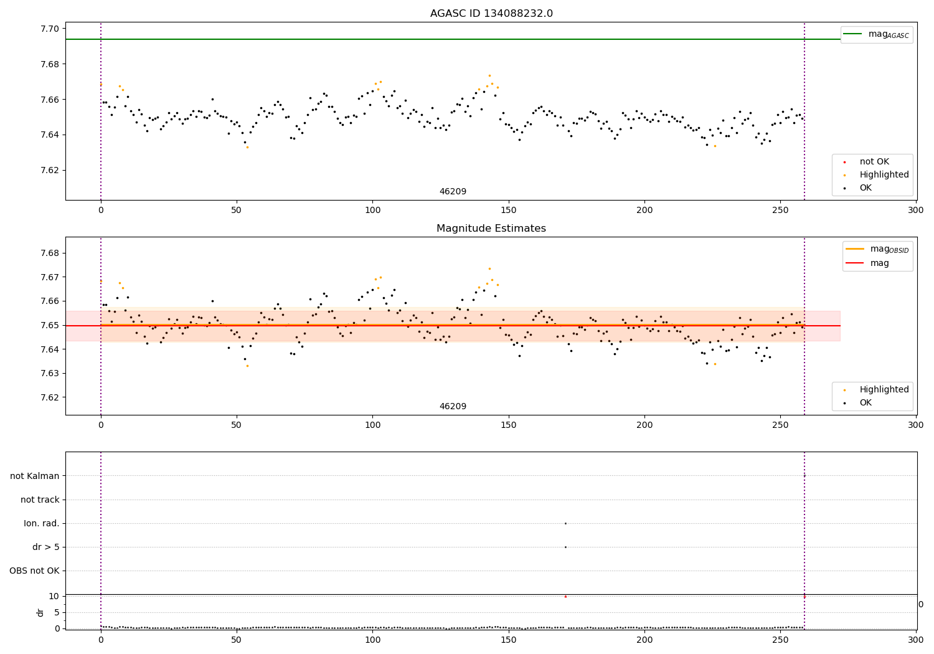The height and width of the screenshot is (654, 934).
Task: Click the horizontal red mag line in the Magnitude Estimates plot
Action: (453, 326)
